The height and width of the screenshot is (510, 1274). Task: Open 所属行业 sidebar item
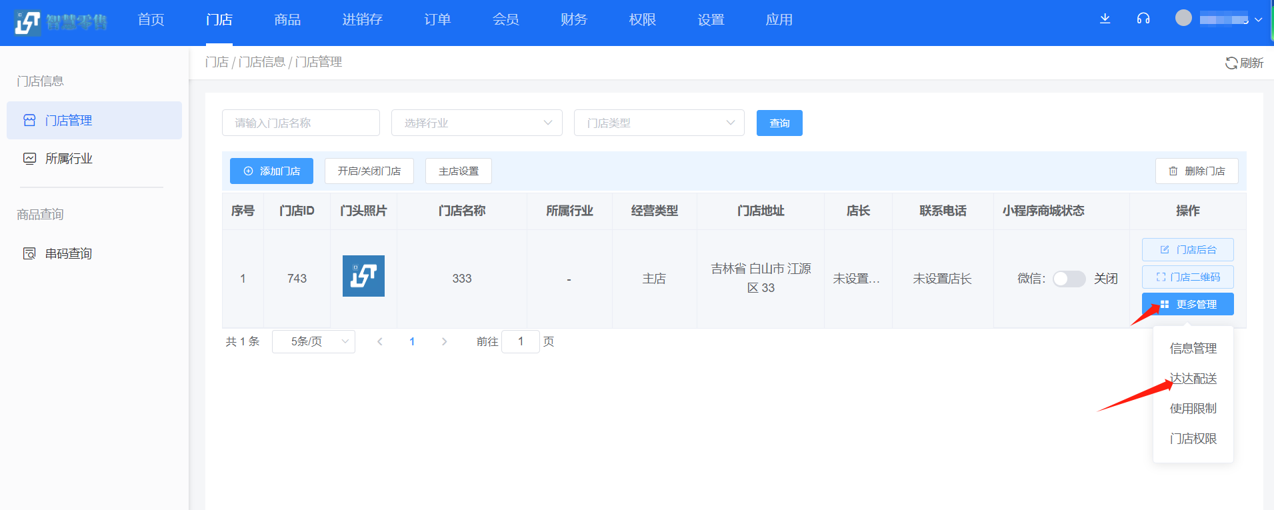click(69, 159)
